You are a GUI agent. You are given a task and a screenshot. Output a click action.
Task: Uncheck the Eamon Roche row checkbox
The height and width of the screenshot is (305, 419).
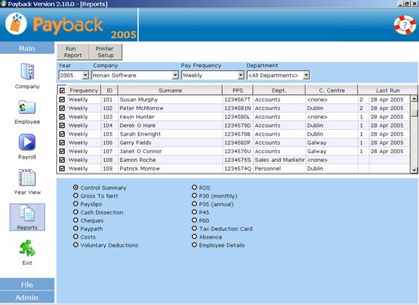click(62, 160)
